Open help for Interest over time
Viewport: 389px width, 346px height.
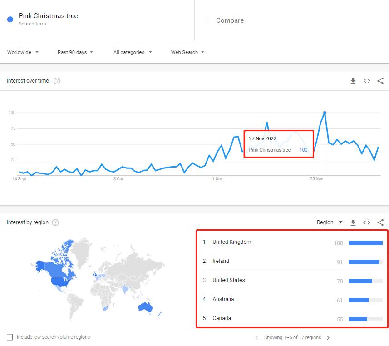[x=57, y=81]
